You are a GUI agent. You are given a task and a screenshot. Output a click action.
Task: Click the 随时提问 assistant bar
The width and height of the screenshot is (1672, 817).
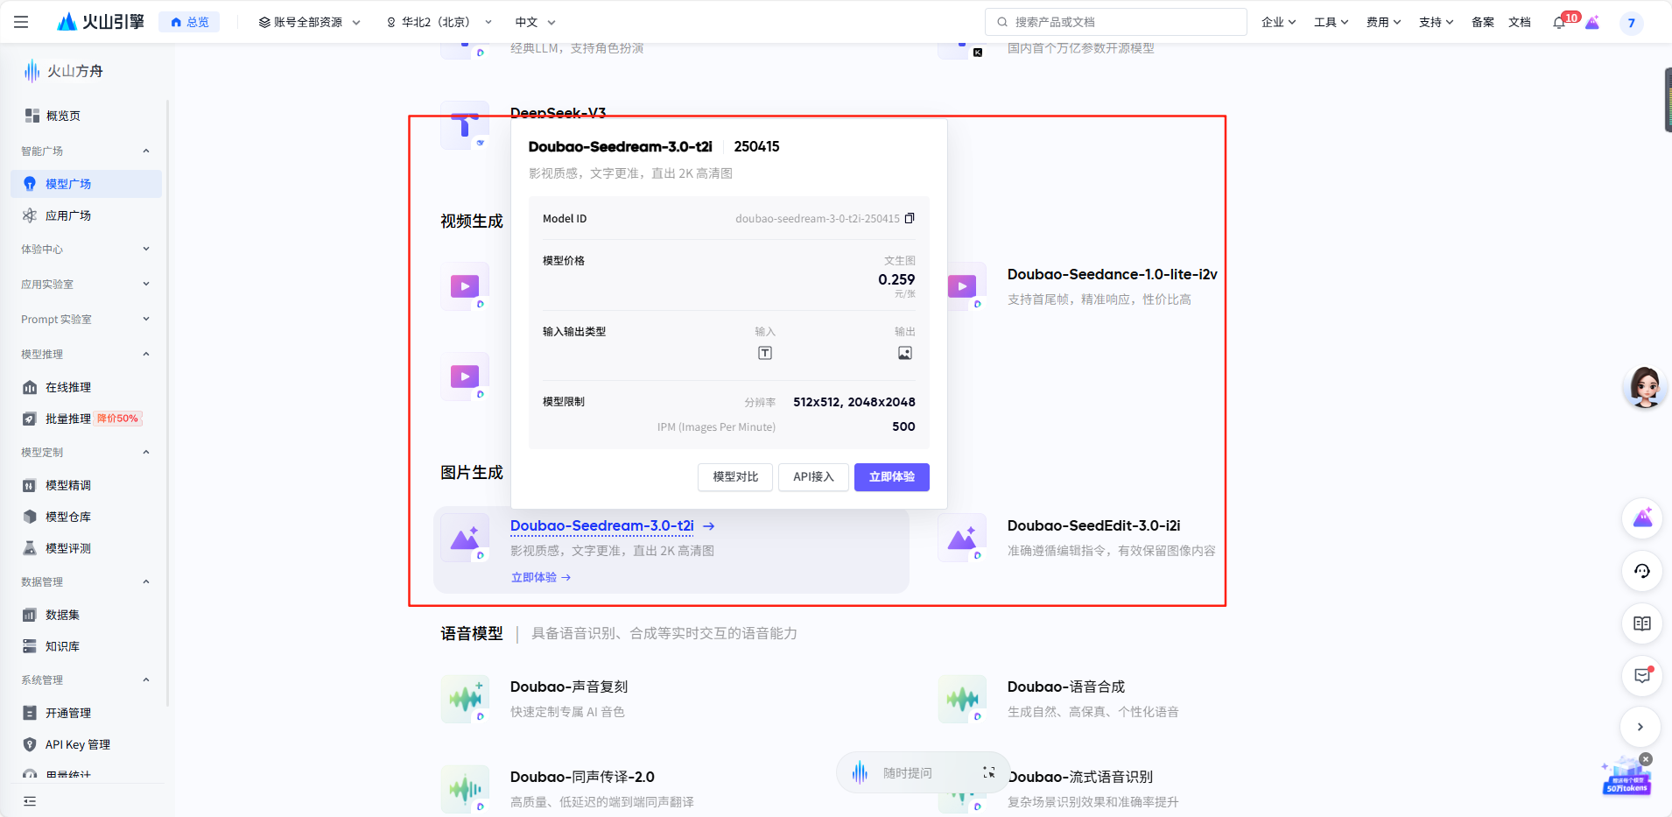tap(923, 772)
